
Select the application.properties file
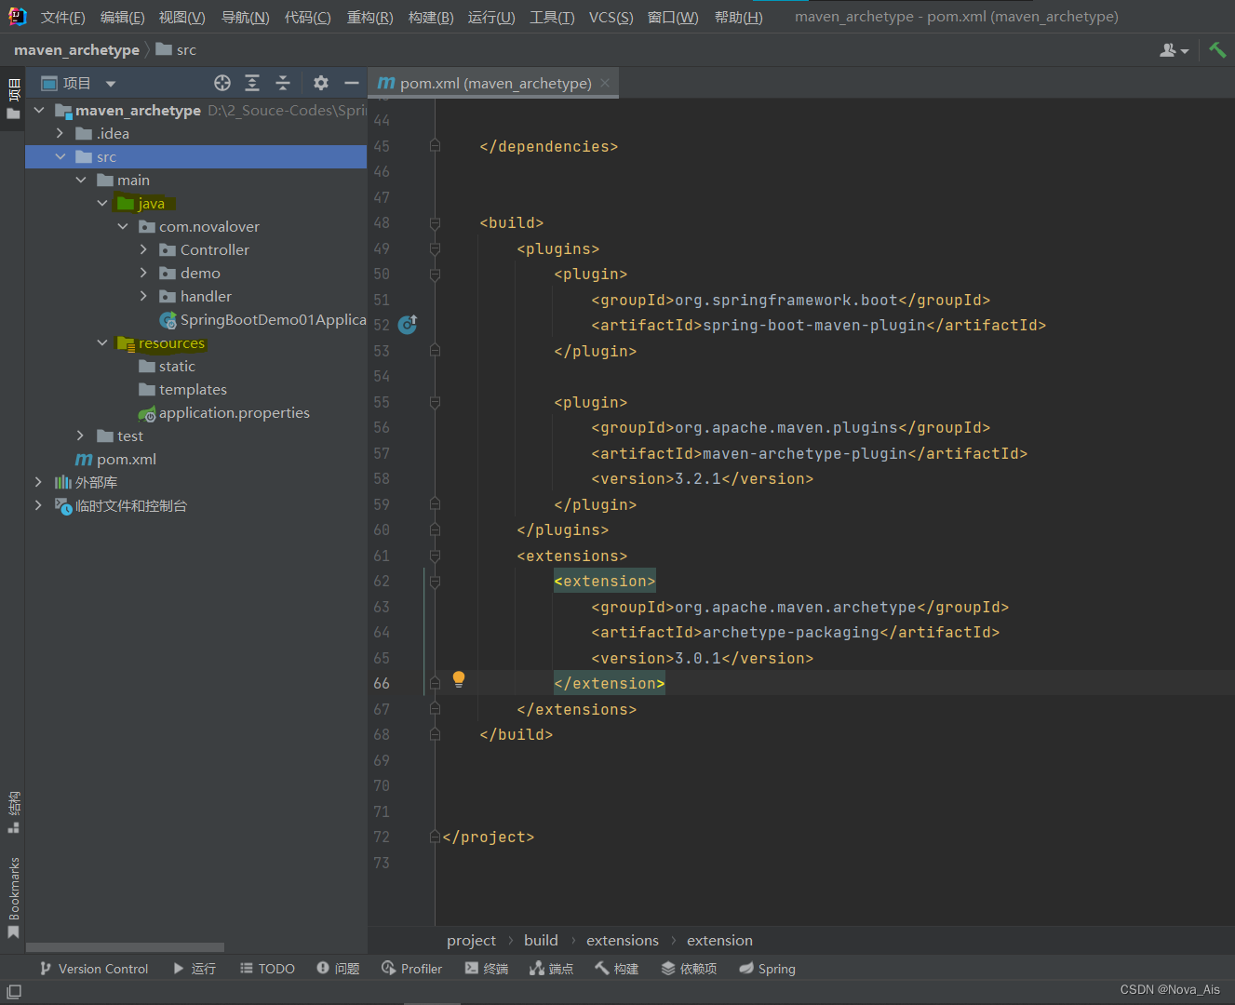pyautogui.click(x=223, y=412)
